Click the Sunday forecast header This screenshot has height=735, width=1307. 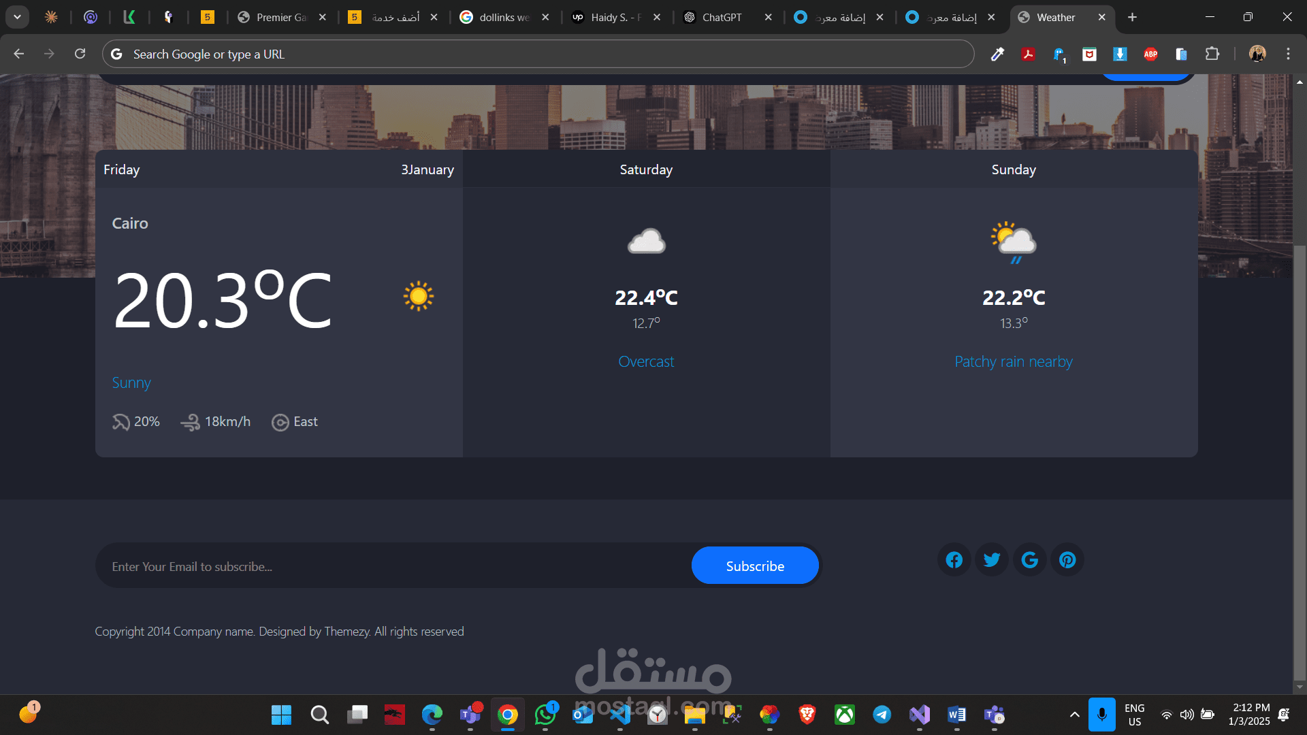tap(1014, 169)
